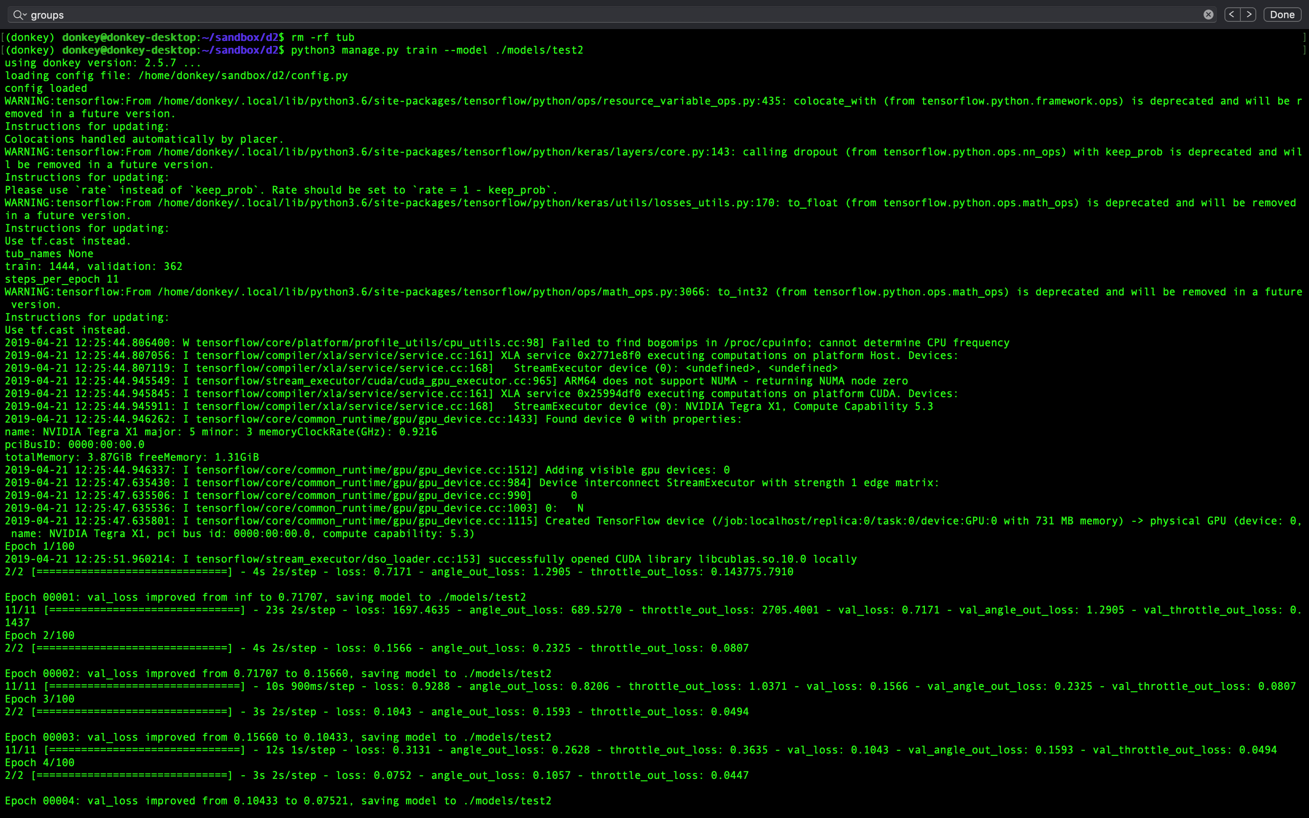1309x818 pixels.
Task: Click "successfully opened CUDA library libcublas.so.10.0 locally" line
Action: point(430,559)
